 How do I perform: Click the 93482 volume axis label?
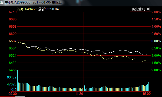(x=12, y=77)
